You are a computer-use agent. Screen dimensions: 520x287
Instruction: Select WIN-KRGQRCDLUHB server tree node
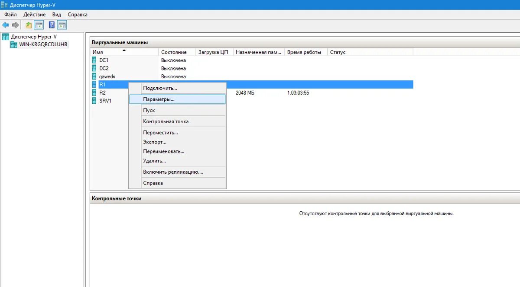pyautogui.click(x=43, y=45)
